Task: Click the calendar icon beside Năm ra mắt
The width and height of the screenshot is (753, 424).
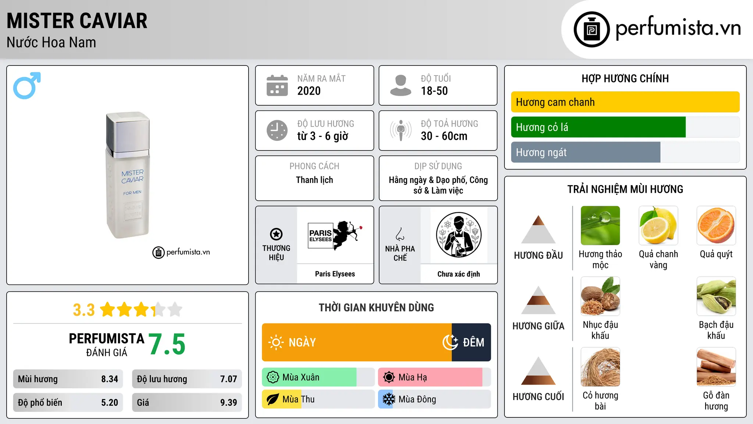Action: click(277, 85)
